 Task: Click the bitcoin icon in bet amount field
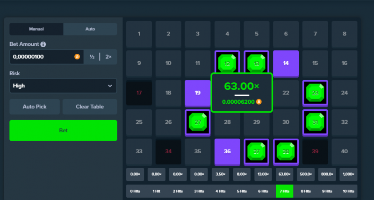click(77, 57)
